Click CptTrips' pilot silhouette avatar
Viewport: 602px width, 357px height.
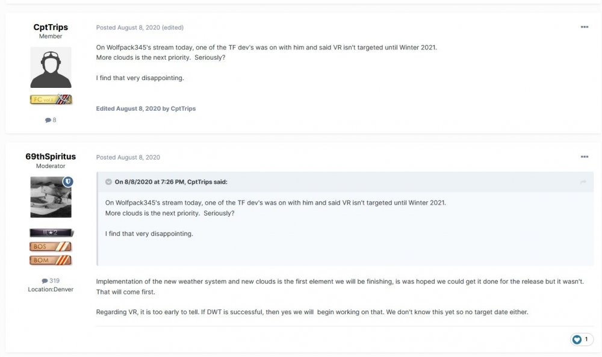click(x=51, y=67)
